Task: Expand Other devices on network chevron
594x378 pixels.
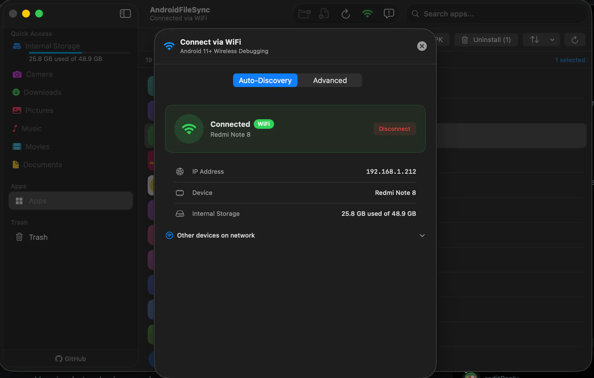Action: pyautogui.click(x=422, y=236)
